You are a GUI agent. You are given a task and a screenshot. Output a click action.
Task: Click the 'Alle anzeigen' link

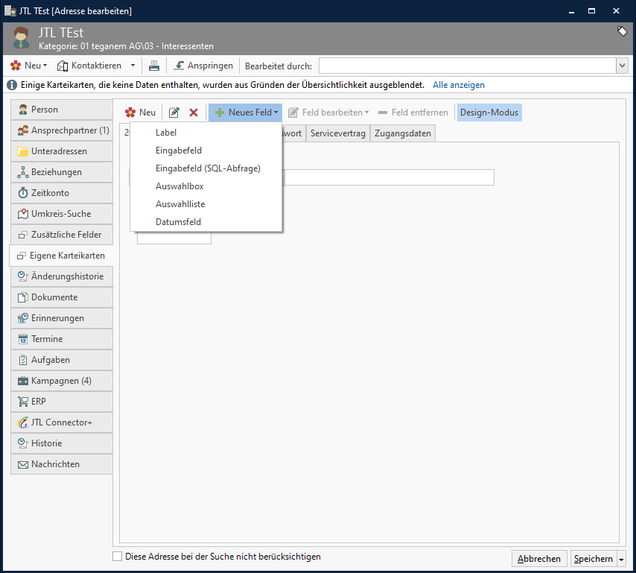pyautogui.click(x=458, y=85)
